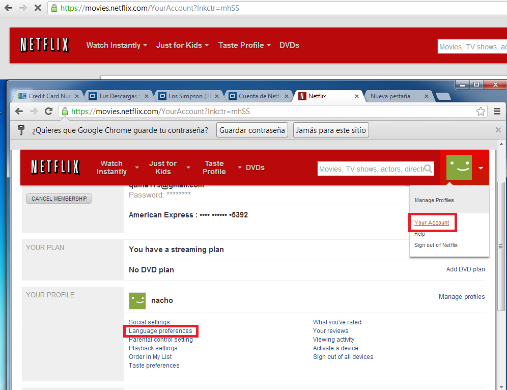Open the Taste preferences link

[x=154, y=366]
